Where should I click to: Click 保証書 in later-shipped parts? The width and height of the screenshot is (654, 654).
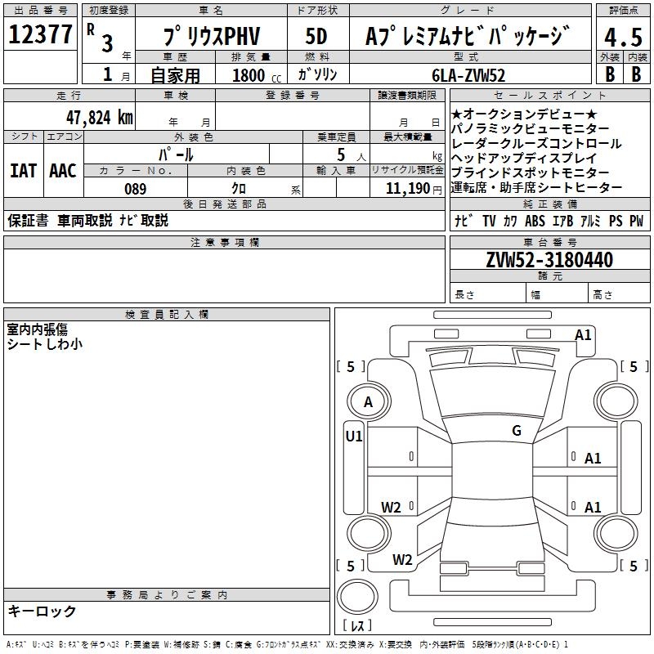pos(28,220)
